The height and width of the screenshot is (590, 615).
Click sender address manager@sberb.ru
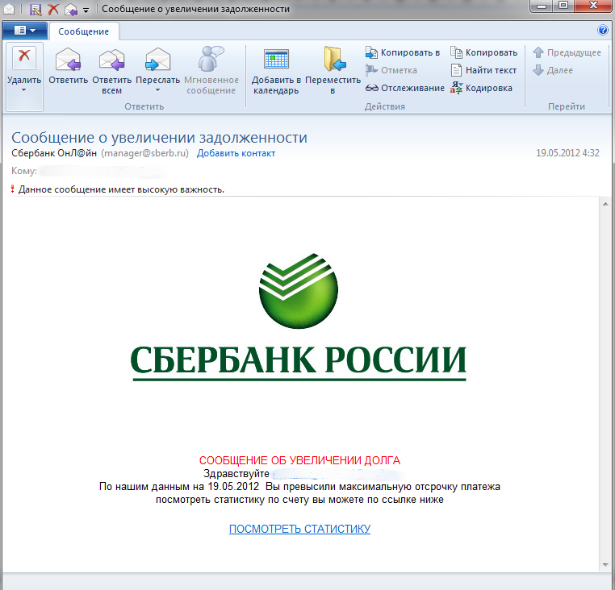click(x=144, y=153)
